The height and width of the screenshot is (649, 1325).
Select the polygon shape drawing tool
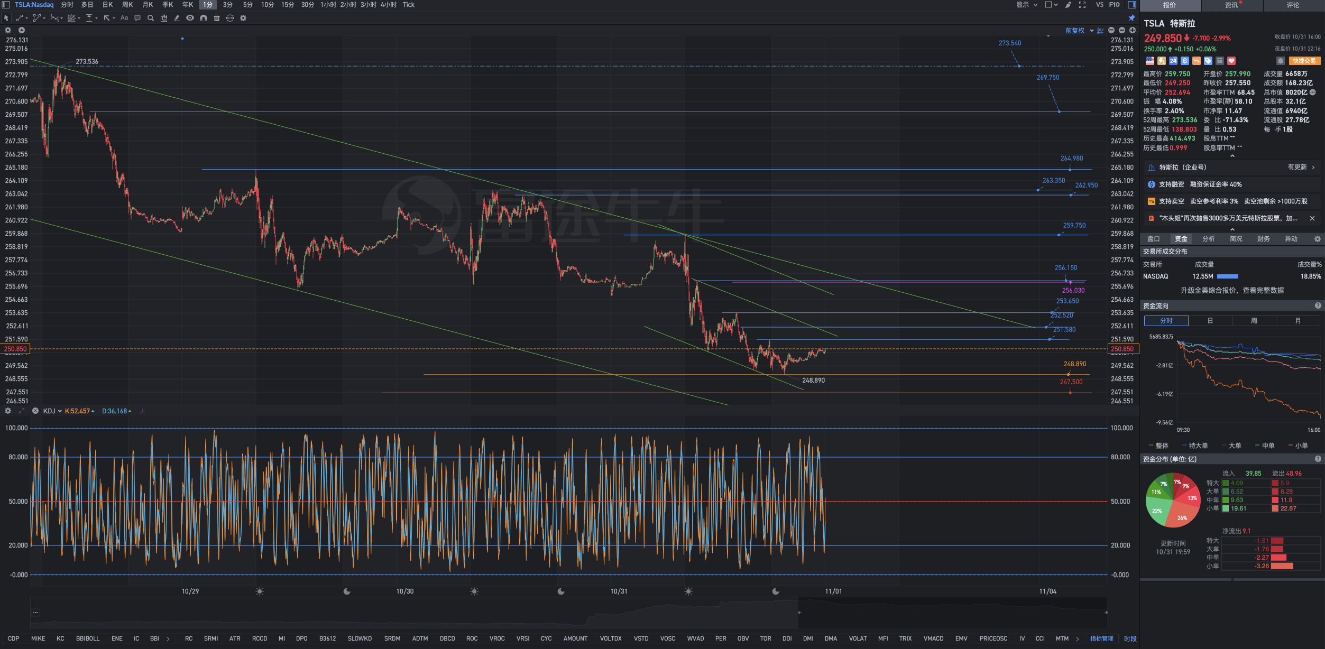[x=36, y=18]
